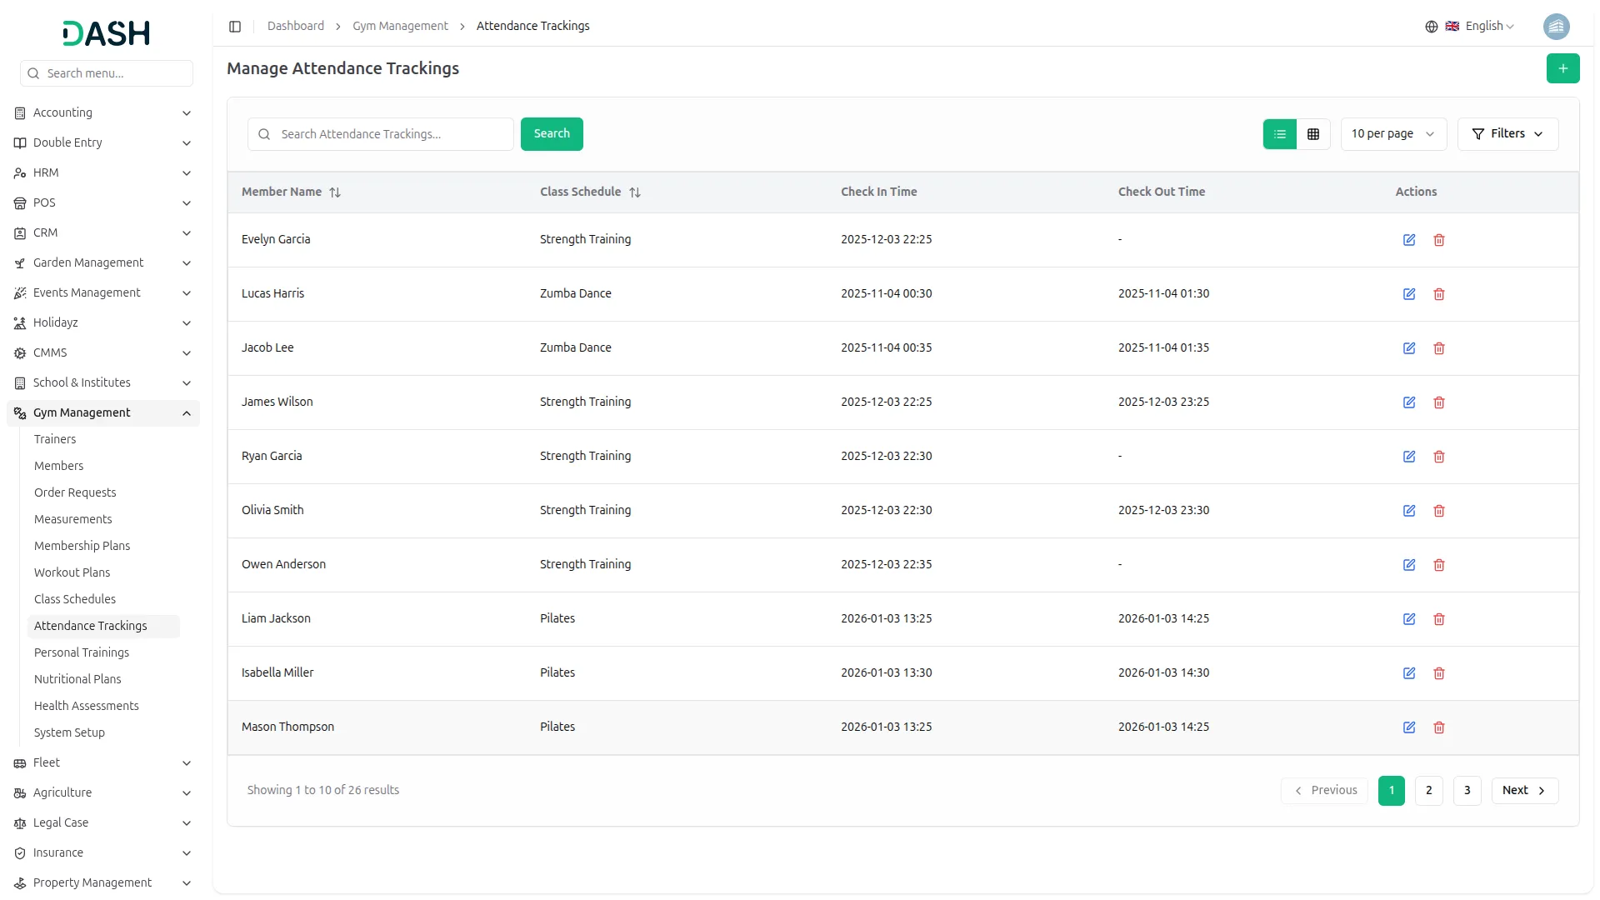Delete Mason Thompson's attendance record

(x=1438, y=727)
